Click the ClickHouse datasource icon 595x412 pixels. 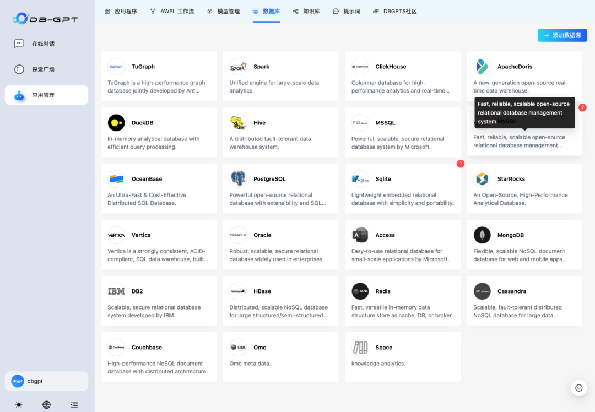point(360,66)
